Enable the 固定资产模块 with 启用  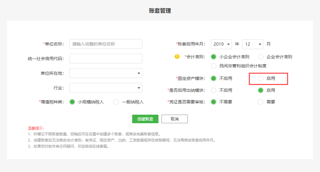pyautogui.click(x=261, y=78)
